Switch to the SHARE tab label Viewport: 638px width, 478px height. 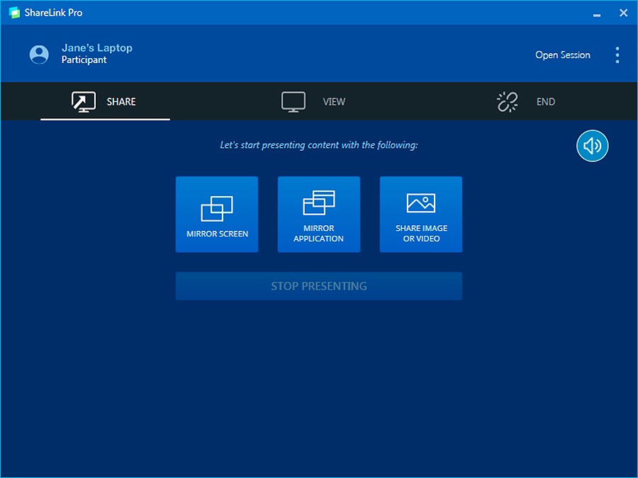(x=121, y=102)
